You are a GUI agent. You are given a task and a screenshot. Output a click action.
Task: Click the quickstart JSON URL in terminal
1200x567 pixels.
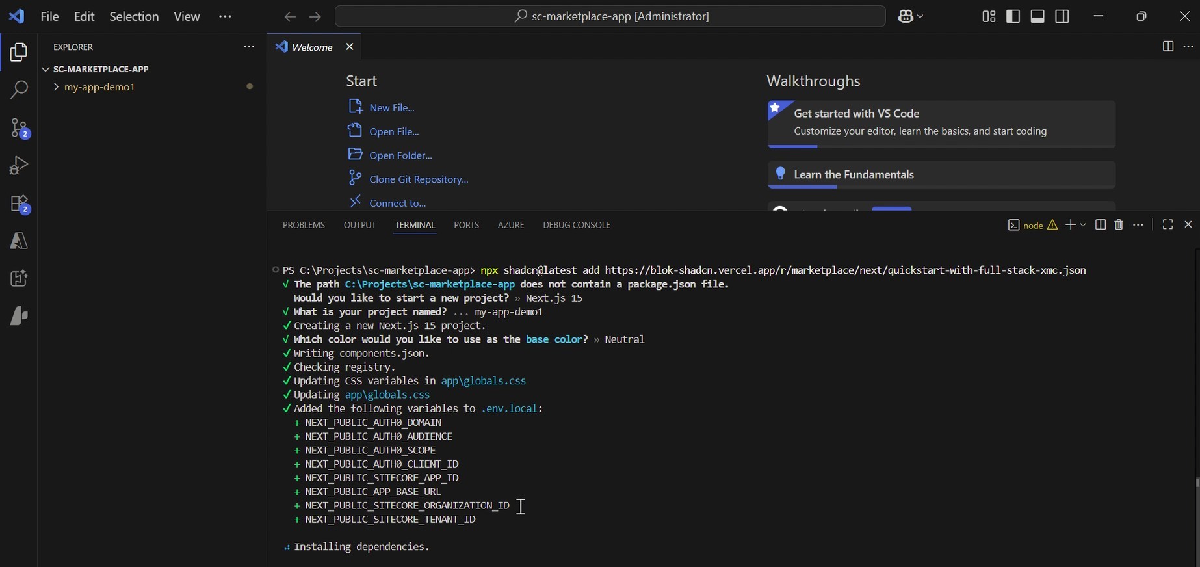(x=846, y=270)
